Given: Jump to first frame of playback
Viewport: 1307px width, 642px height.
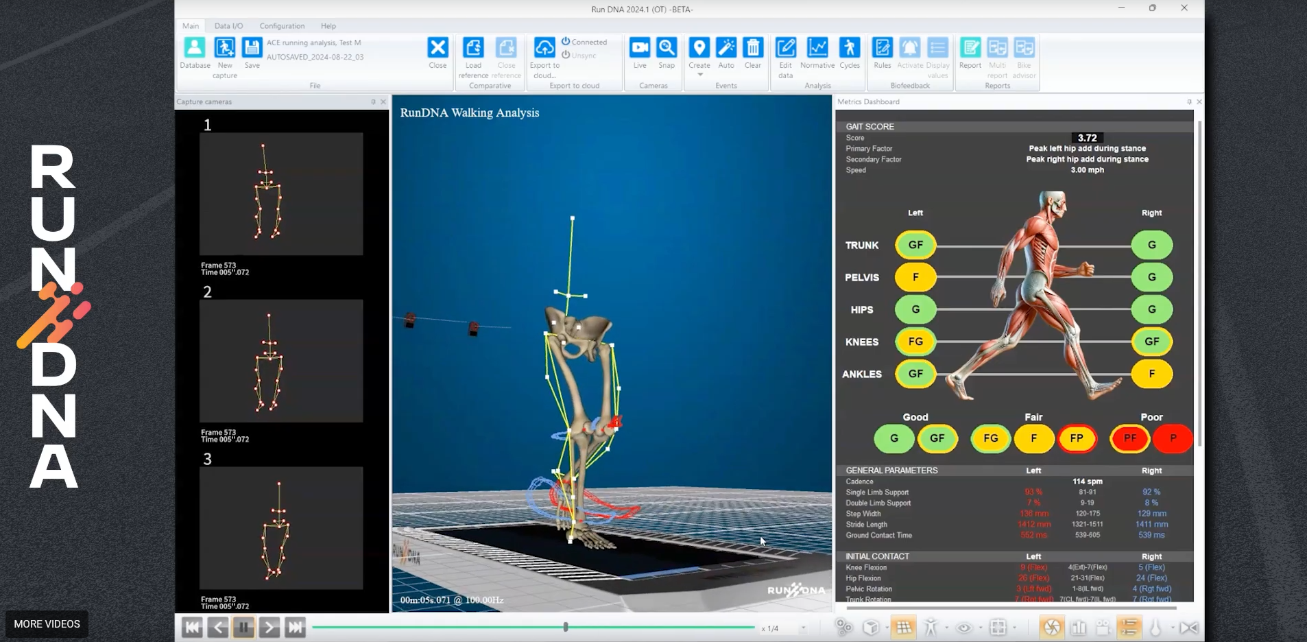Looking at the screenshot, I should tap(192, 627).
